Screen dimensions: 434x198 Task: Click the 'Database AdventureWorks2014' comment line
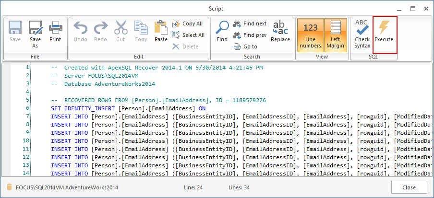click(x=103, y=84)
